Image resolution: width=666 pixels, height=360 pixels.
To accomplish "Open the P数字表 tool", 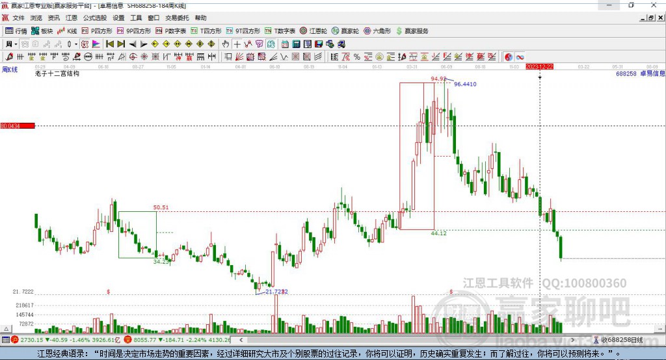I will tap(171, 31).
